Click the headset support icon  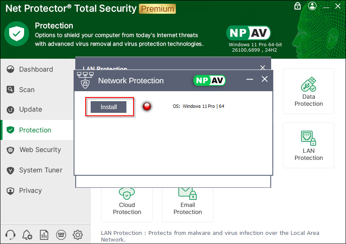(11, 234)
